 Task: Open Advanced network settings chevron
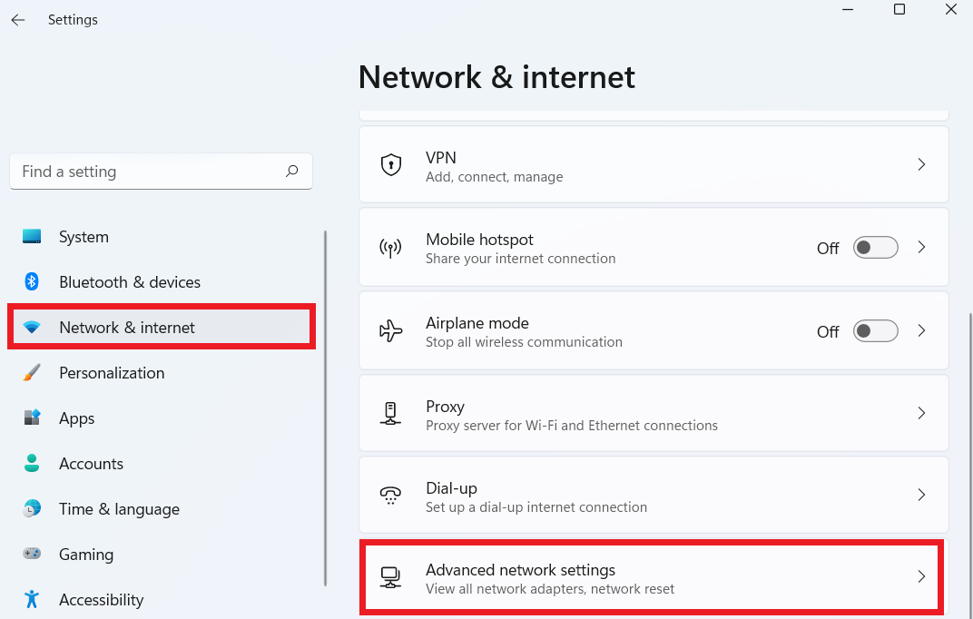(921, 577)
